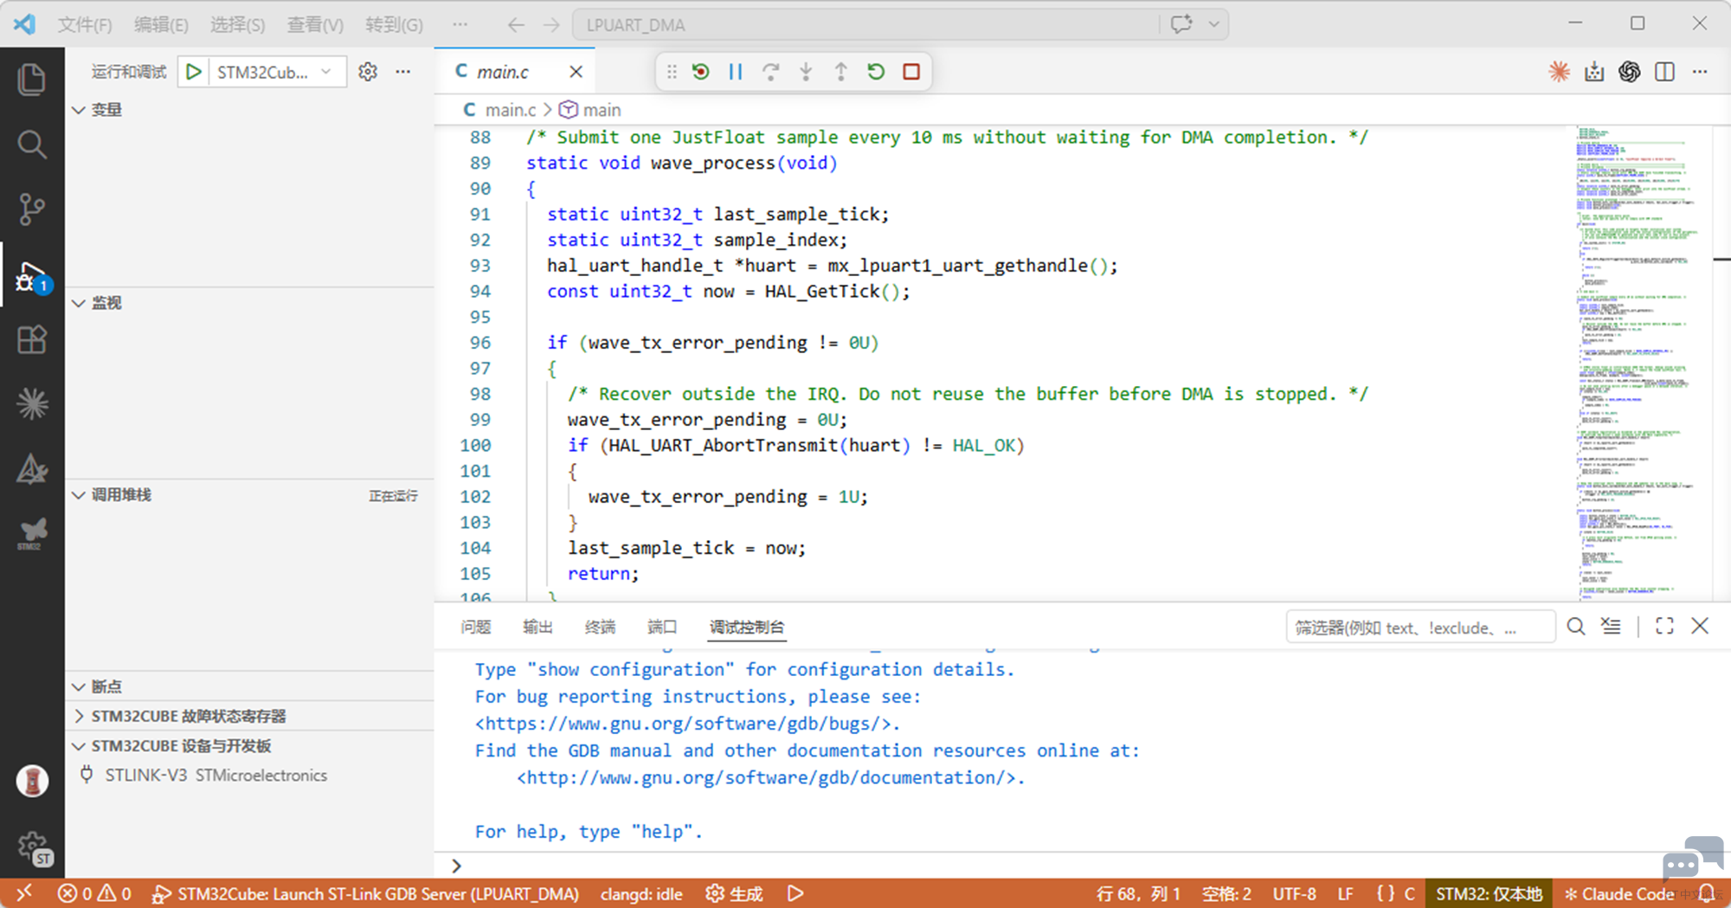Maximize the bottom panel
This screenshot has height=908, width=1731.
click(1664, 627)
